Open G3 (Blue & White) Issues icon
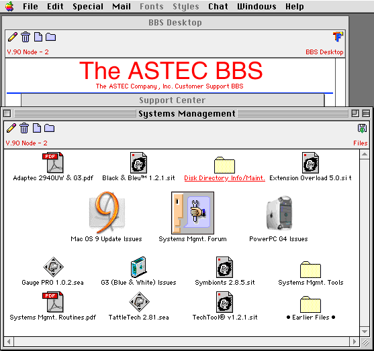Viewport: 374px width, 351px height. pos(138,267)
